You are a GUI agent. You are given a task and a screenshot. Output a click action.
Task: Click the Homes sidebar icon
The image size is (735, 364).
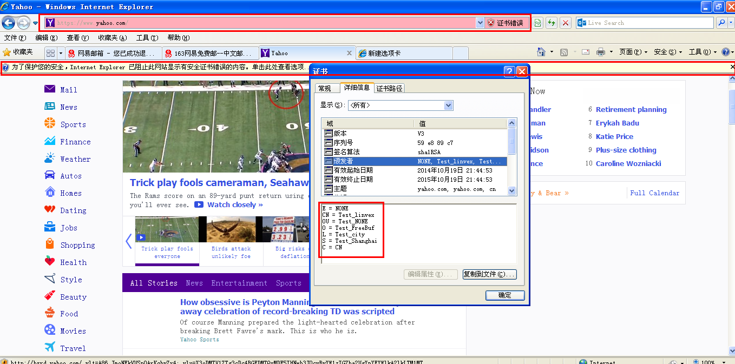(x=50, y=193)
